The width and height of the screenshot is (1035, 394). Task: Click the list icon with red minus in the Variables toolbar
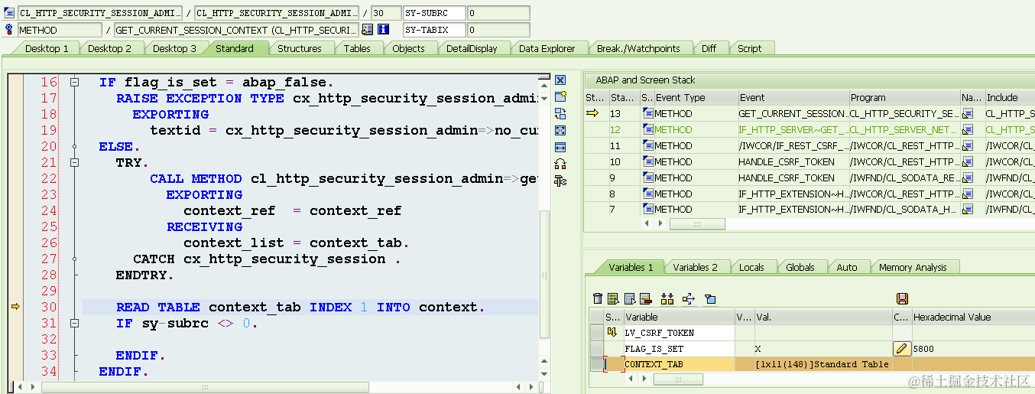click(x=645, y=298)
